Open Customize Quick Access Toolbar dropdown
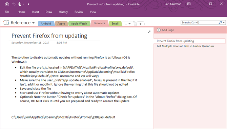 pos(28,4)
